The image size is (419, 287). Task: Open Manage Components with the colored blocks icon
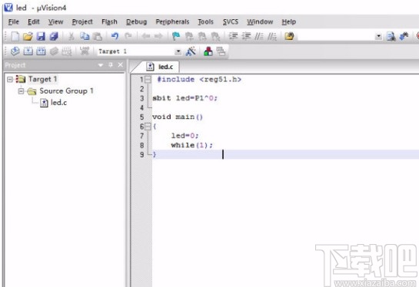pyautogui.click(x=208, y=51)
